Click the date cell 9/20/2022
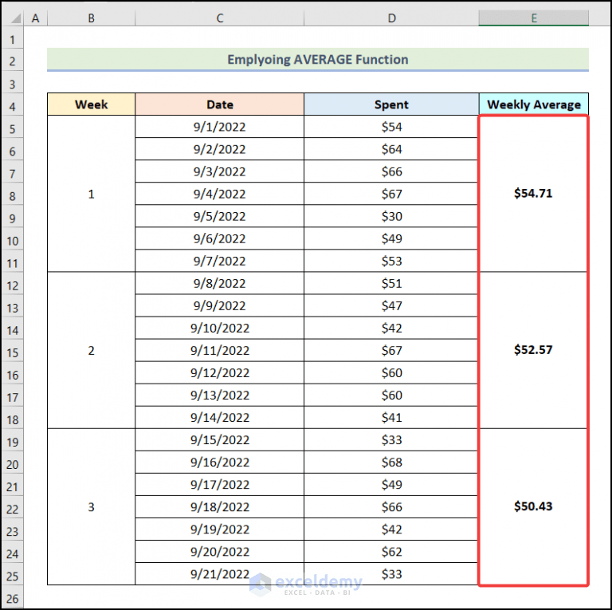Screen dimensions: 612x610 pyautogui.click(x=220, y=552)
